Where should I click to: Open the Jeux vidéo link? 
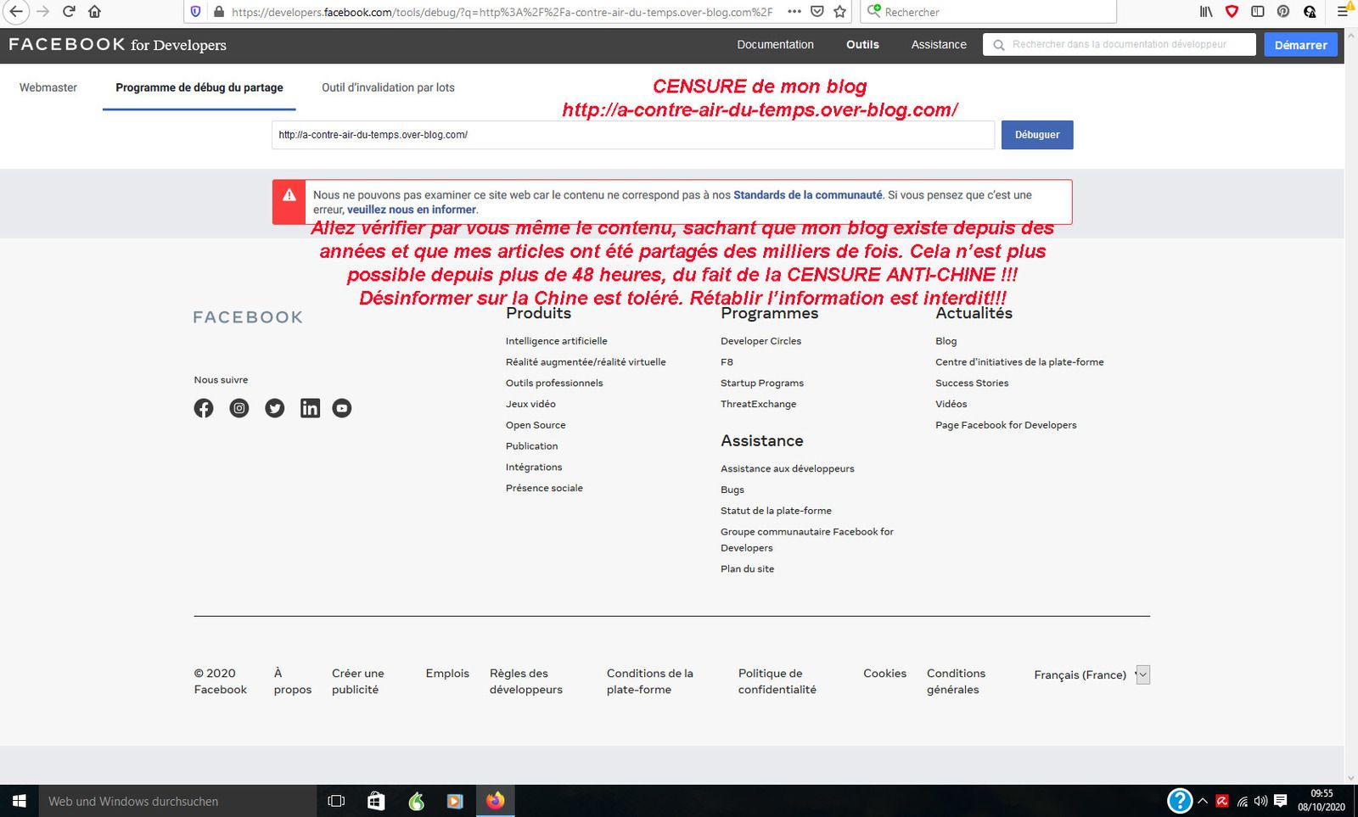[x=530, y=404]
